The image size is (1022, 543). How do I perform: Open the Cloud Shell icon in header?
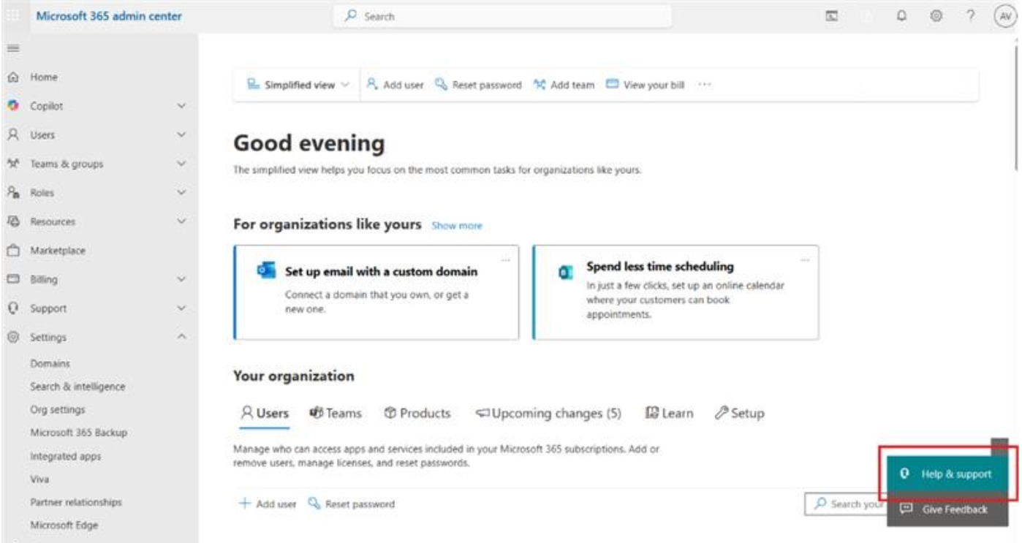pos(830,16)
